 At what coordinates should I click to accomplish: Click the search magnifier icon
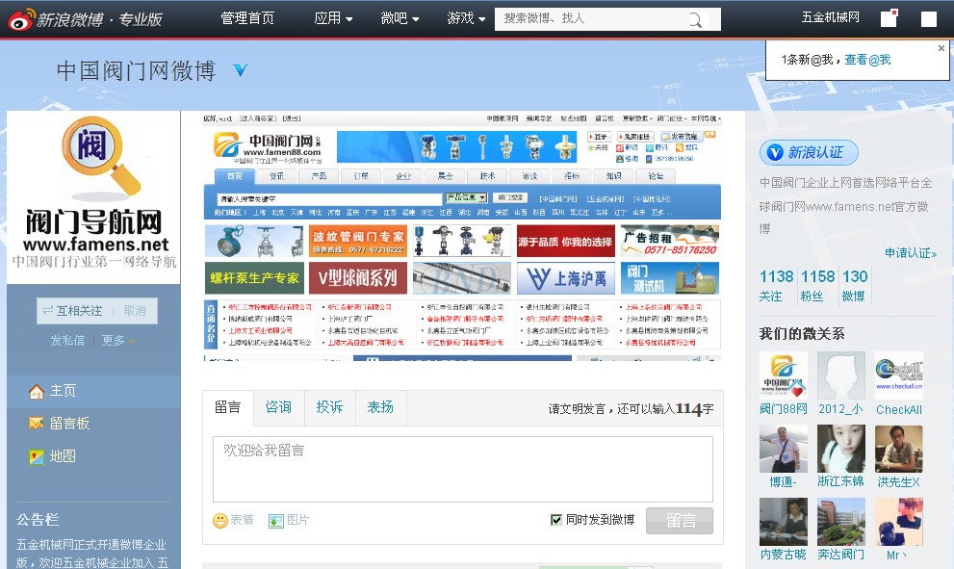(695, 19)
